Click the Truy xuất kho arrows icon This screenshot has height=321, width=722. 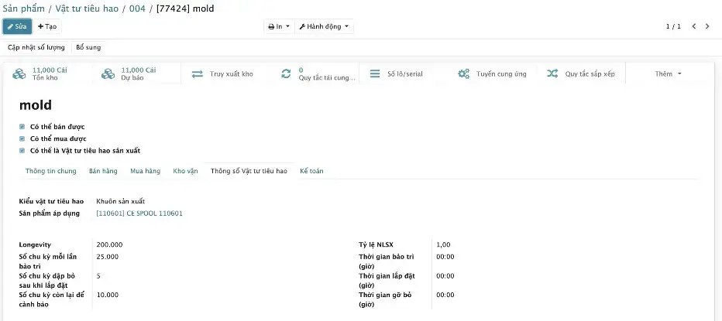point(197,74)
